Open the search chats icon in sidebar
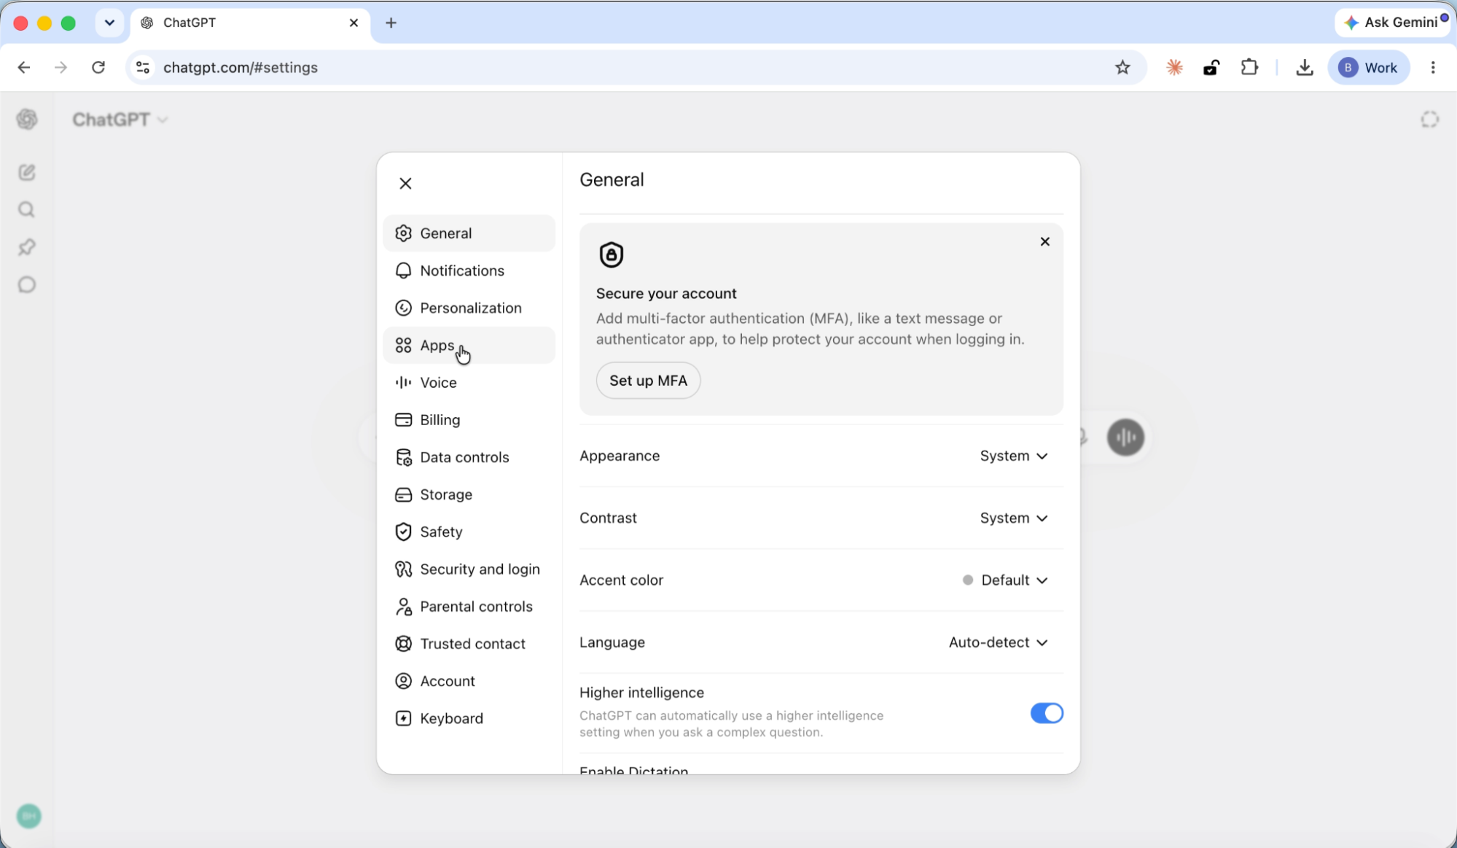The width and height of the screenshot is (1457, 848). tap(27, 210)
